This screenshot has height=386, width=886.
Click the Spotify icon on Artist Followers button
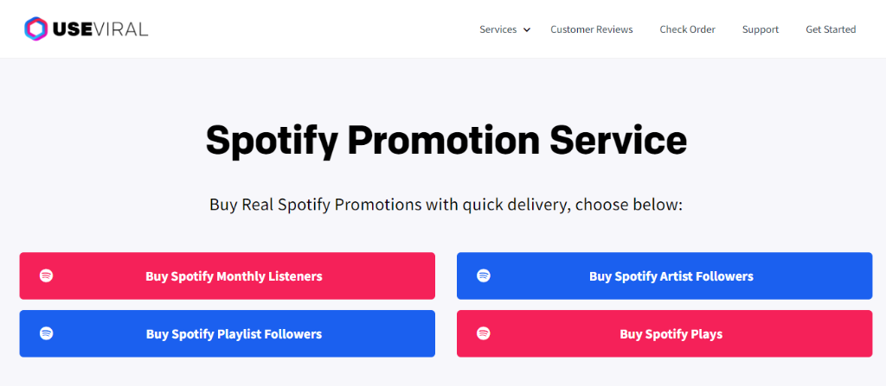484,276
